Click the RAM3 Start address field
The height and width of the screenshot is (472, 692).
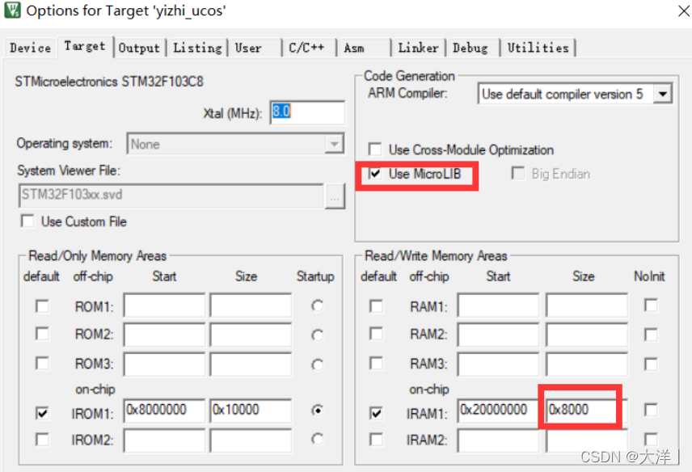click(498, 364)
